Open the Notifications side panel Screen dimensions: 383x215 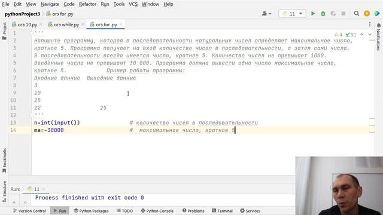tap(379, 36)
